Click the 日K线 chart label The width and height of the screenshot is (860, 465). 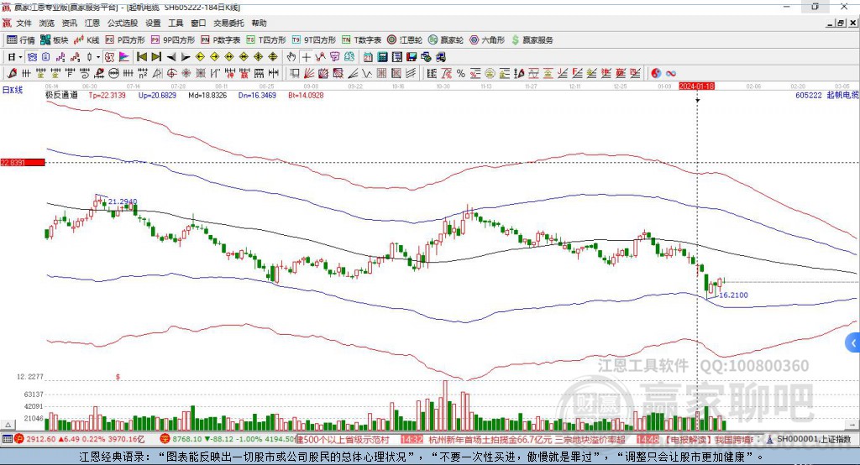pos(13,90)
